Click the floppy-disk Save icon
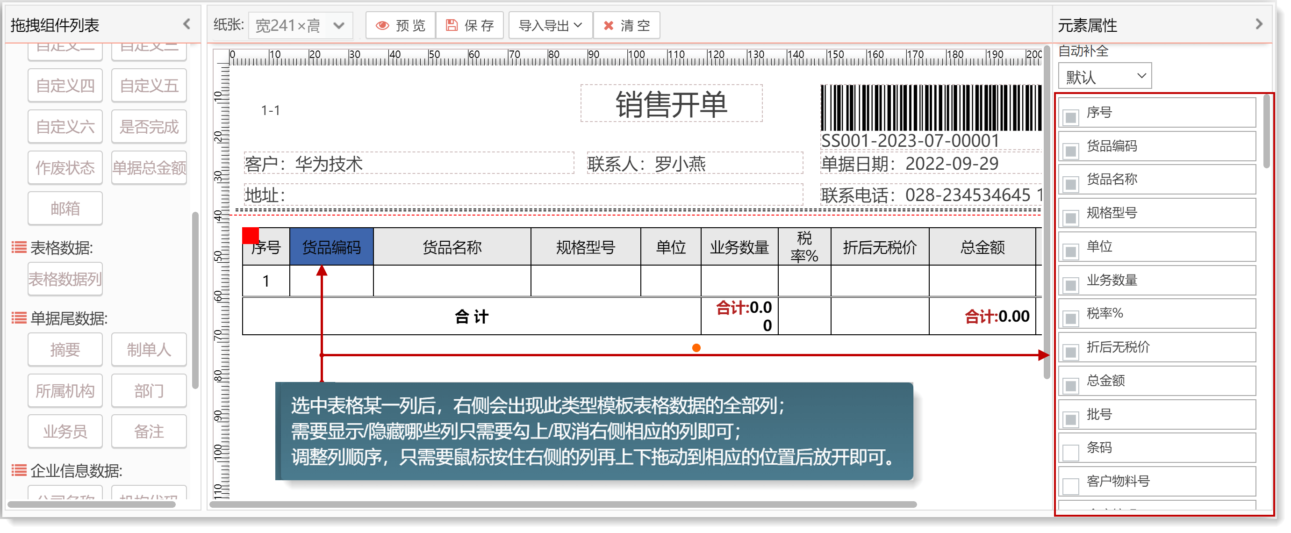The width and height of the screenshot is (1291, 533). coord(452,25)
